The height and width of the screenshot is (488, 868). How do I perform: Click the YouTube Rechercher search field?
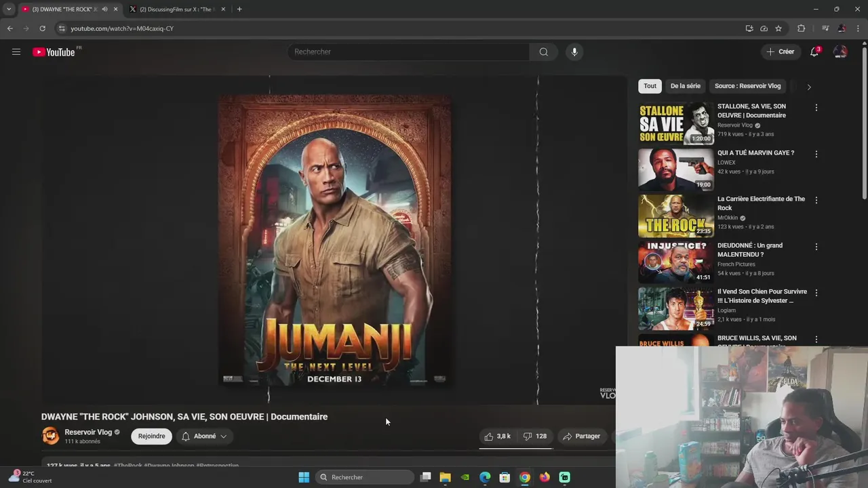[409, 52]
